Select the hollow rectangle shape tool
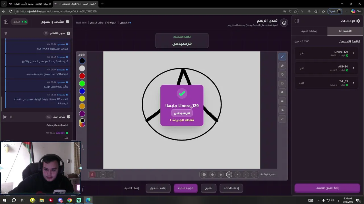The height and width of the screenshot is (204, 364). [x=282, y=83]
